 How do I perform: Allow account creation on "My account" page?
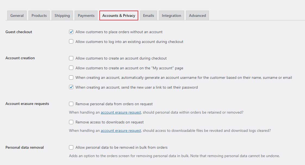[71, 68]
